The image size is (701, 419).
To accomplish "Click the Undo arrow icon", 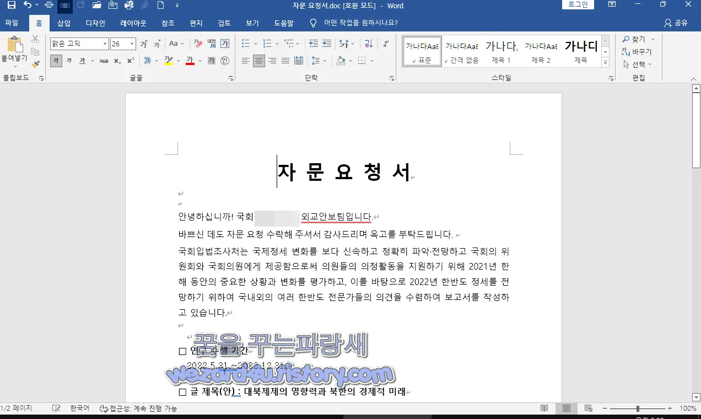I will tap(28, 6).
